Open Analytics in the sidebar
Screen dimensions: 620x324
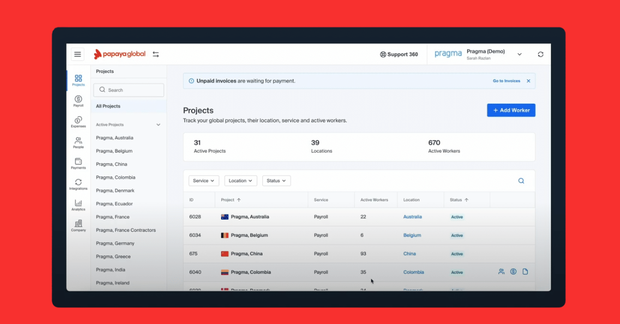78,205
